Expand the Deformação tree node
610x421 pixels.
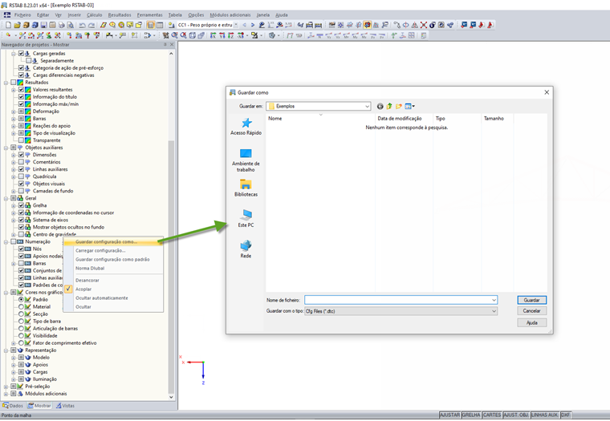tap(14, 111)
